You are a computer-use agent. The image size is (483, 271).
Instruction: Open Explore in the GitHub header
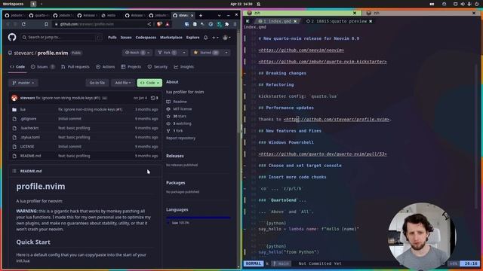tap(193, 38)
